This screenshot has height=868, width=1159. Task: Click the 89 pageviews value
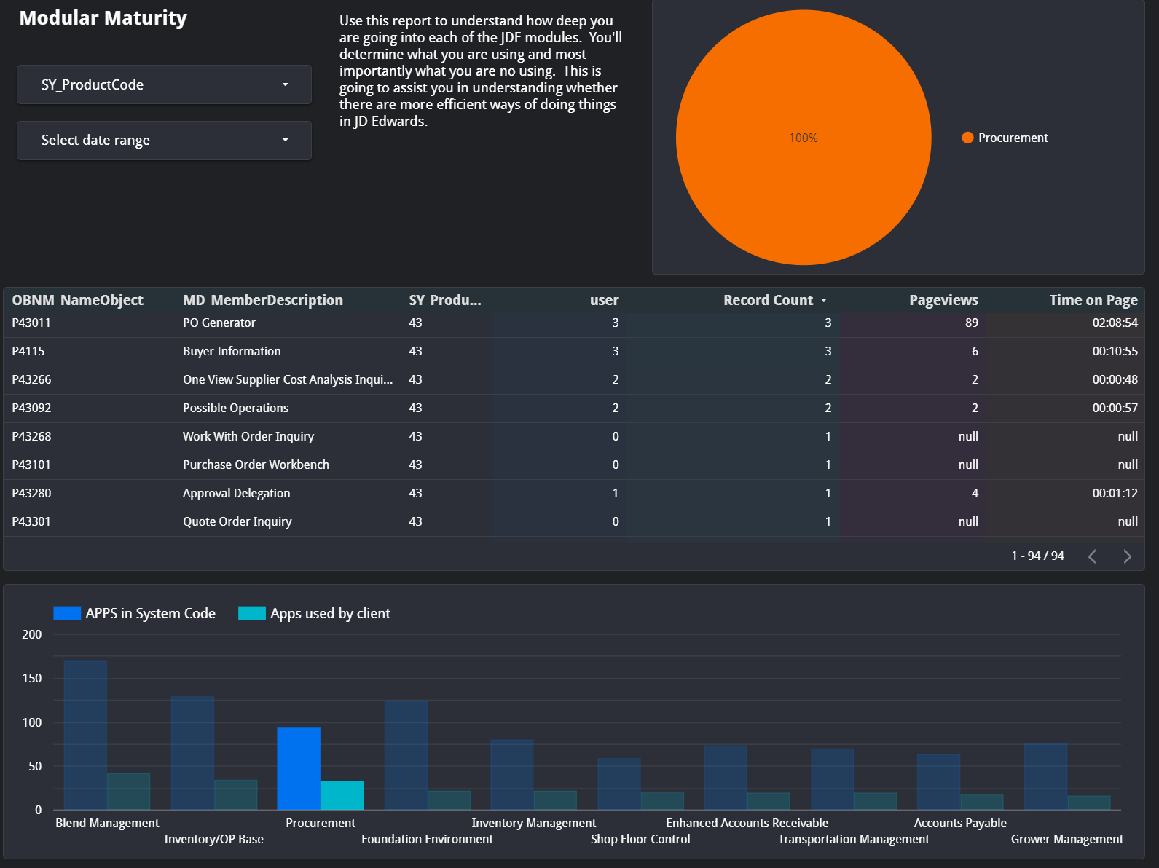[x=972, y=323]
